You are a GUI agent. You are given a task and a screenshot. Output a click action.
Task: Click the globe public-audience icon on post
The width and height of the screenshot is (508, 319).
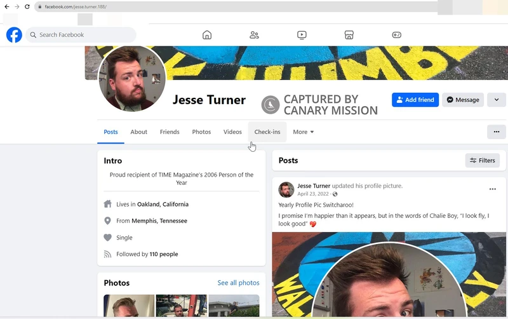(x=335, y=194)
